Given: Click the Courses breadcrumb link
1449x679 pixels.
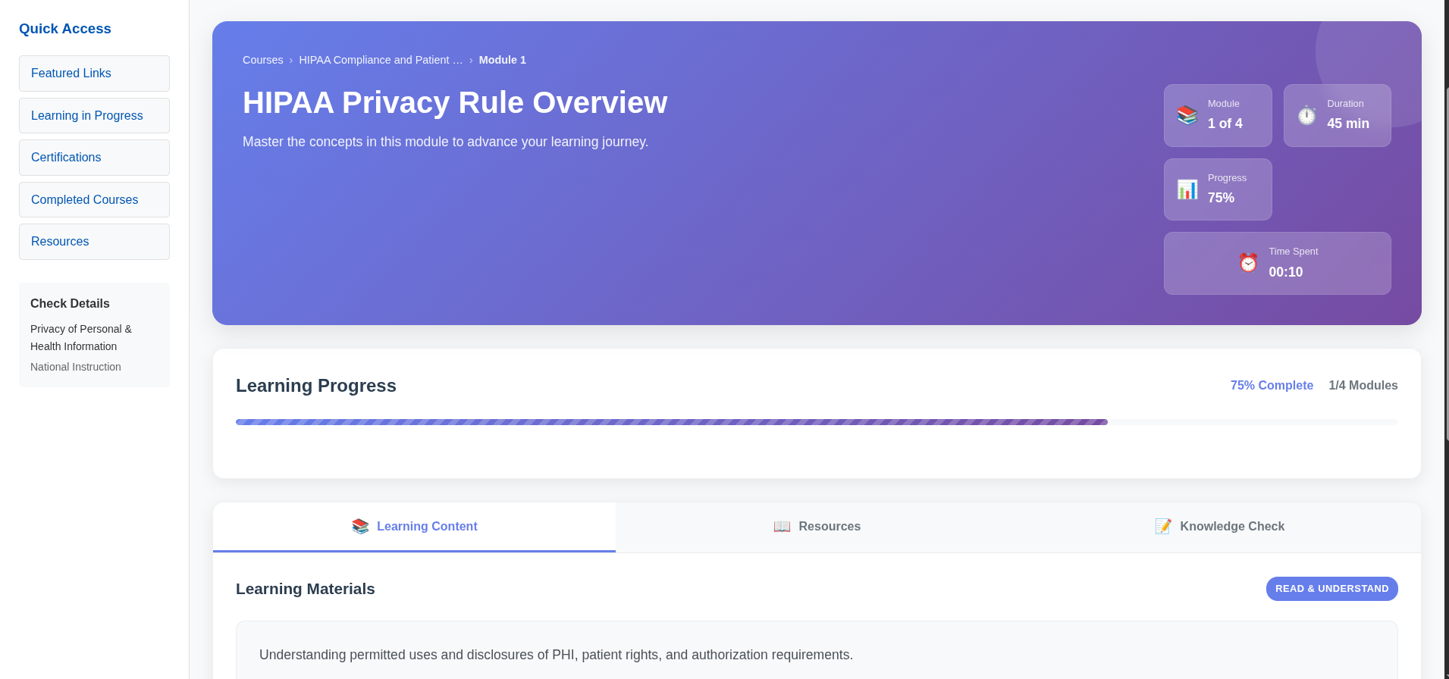Looking at the screenshot, I should (262, 60).
